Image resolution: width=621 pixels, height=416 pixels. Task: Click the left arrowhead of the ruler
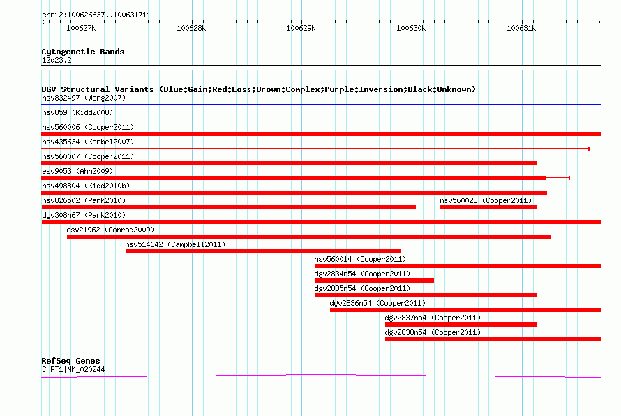(43, 22)
